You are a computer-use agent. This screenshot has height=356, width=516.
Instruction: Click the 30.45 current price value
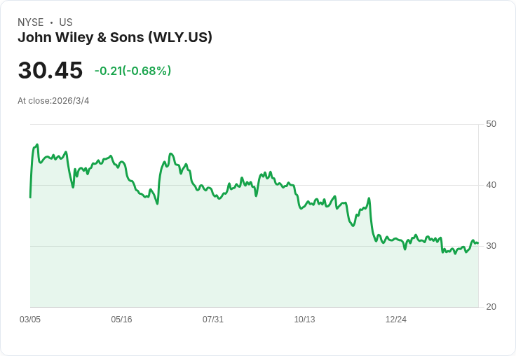50,71
